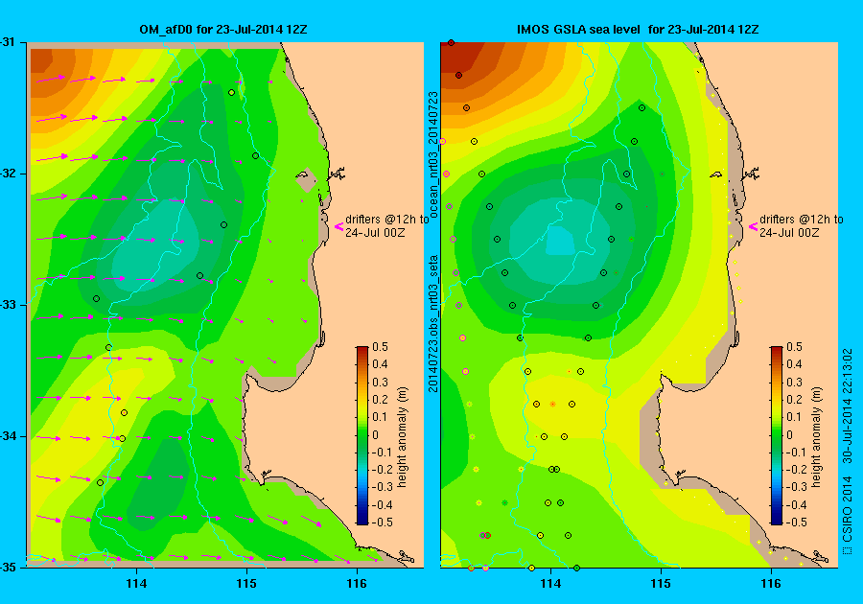Click the 116 longitude label under right map
Screen dimensions: 863x604
pyautogui.click(x=771, y=584)
